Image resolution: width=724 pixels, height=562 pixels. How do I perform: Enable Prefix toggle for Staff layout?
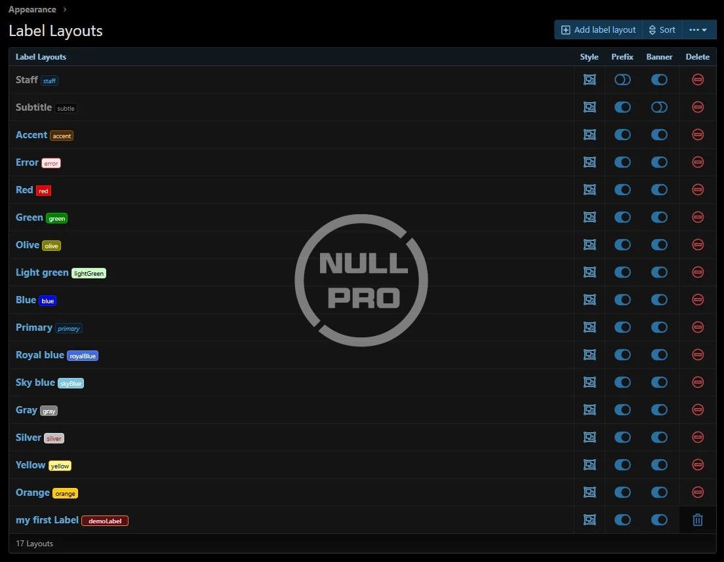click(x=622, y=80)
